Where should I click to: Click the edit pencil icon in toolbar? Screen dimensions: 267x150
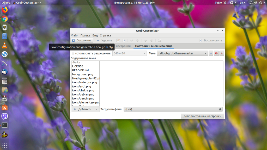pos(118,40)
